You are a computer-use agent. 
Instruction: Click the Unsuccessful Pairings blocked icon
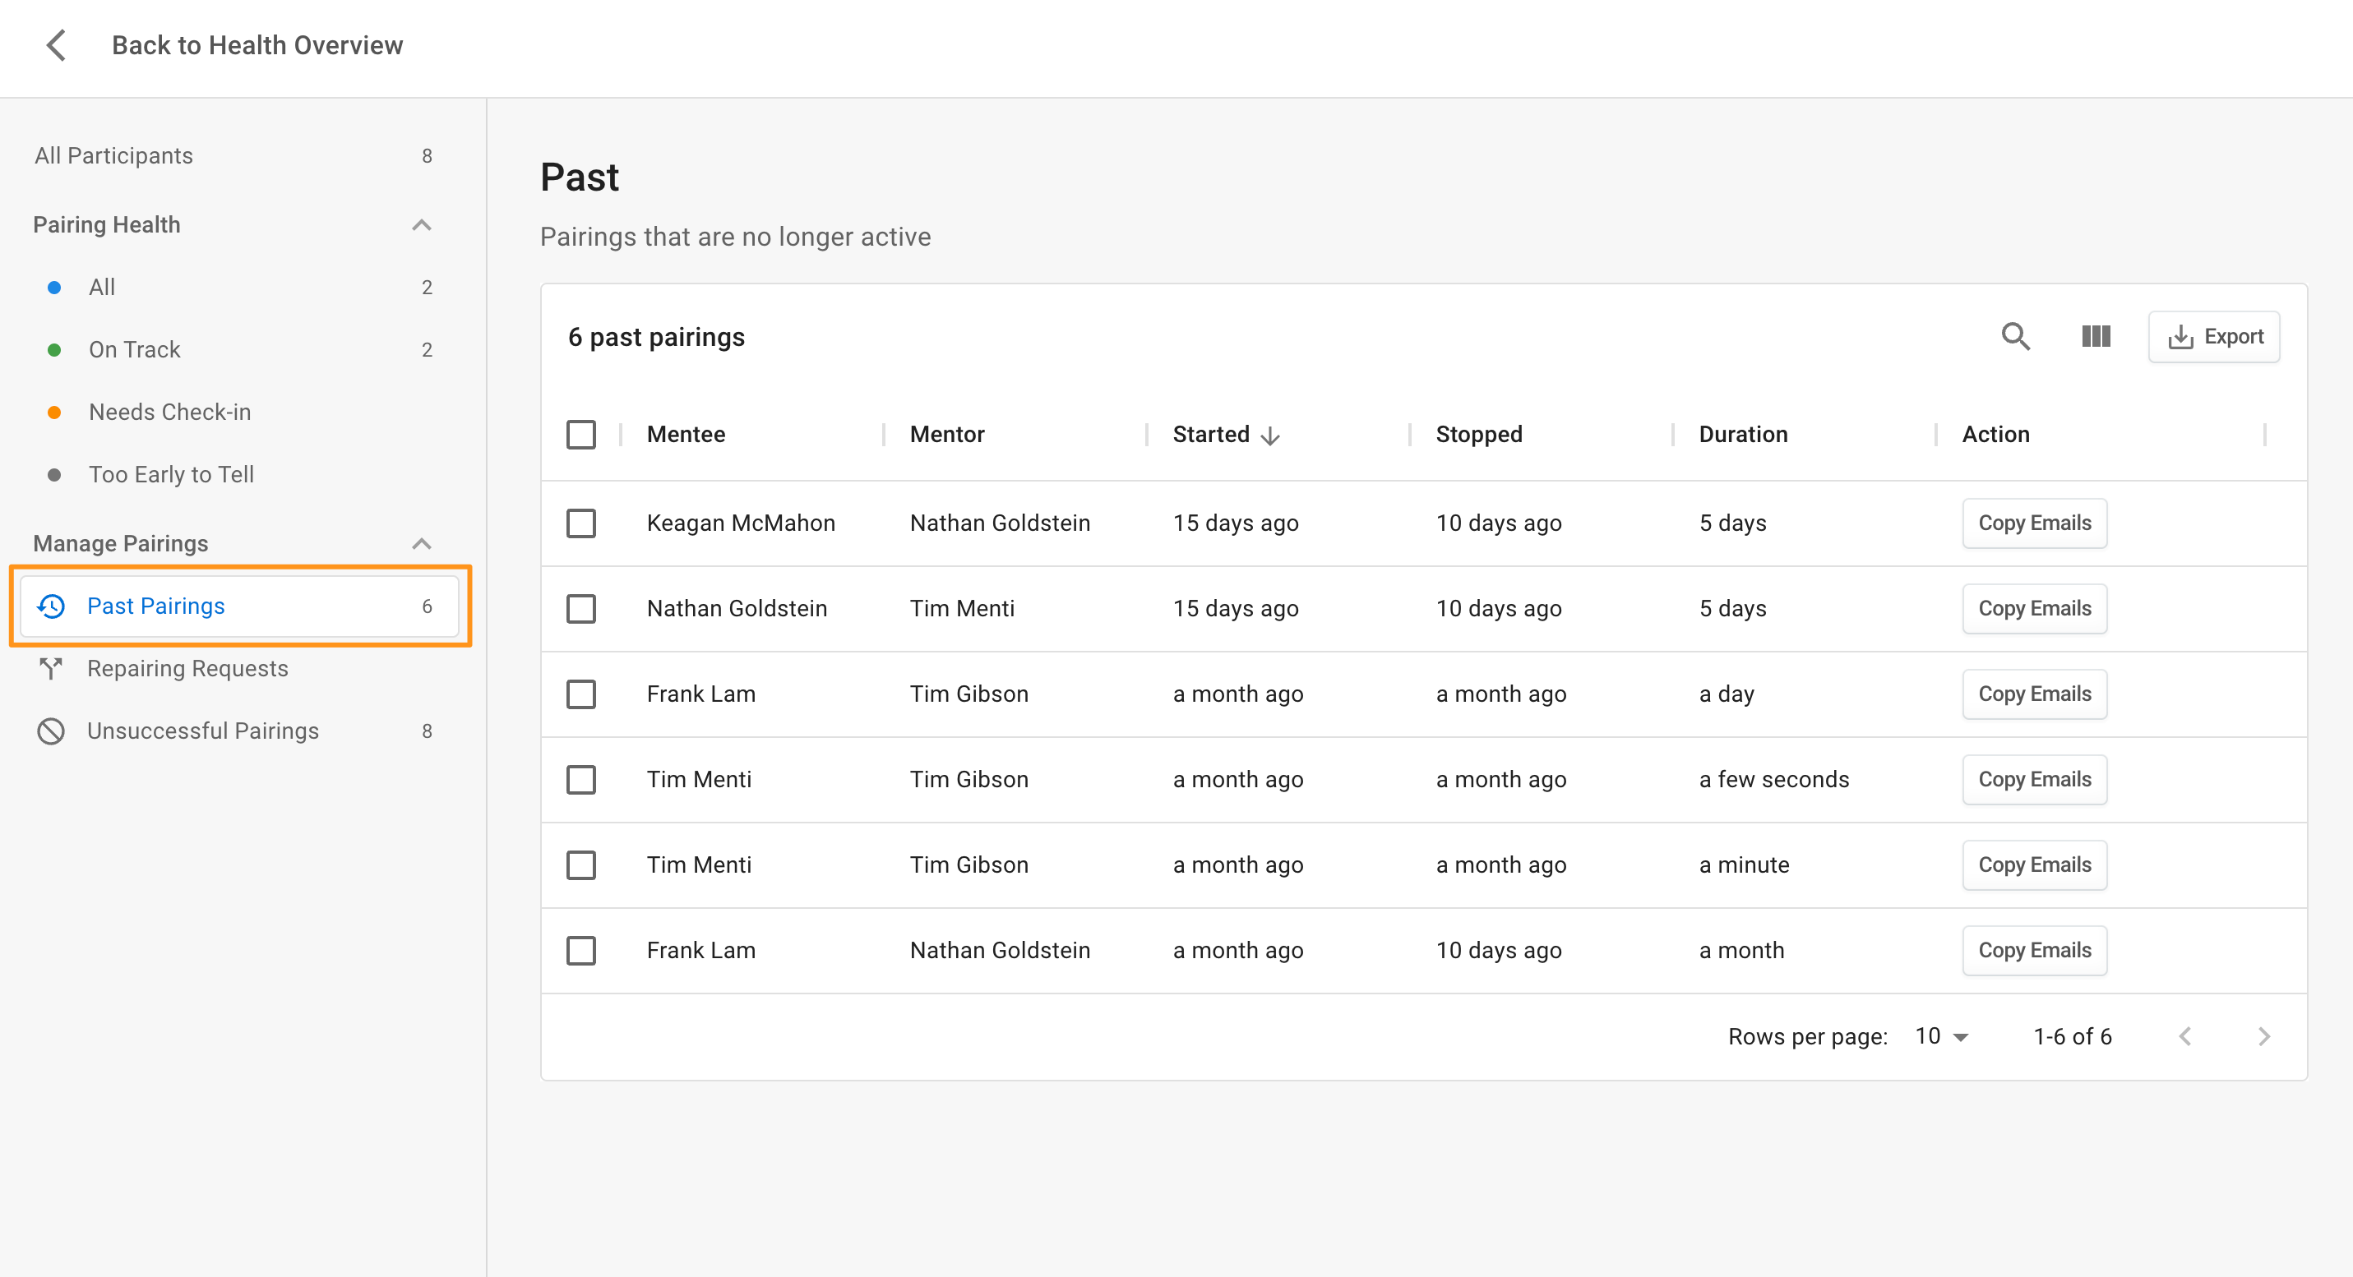pos(51,731)
